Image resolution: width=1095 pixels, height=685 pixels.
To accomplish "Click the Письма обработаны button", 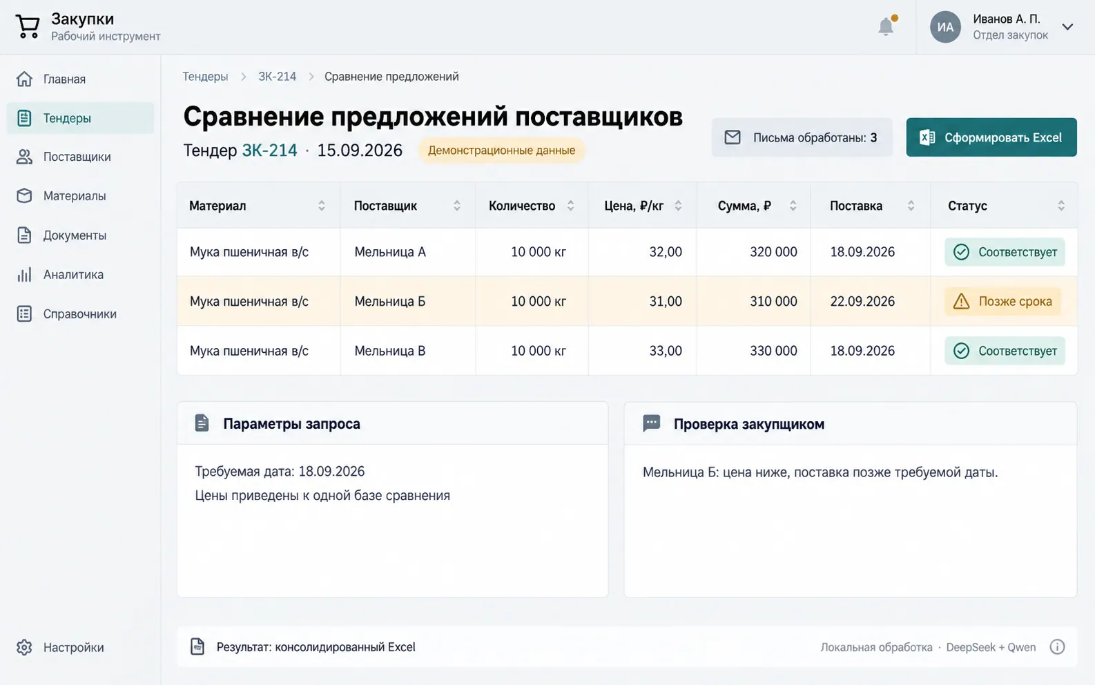I will (x=802, y=137).
